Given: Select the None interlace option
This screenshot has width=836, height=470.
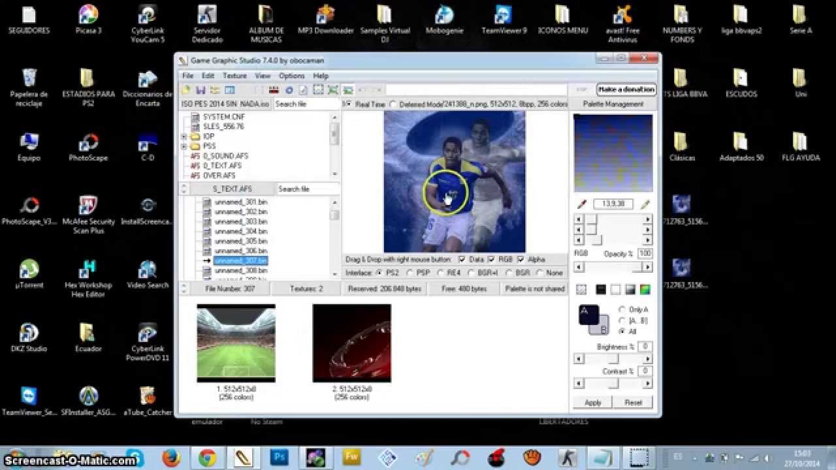Looking at the screenshot, I should click(540, 273).
